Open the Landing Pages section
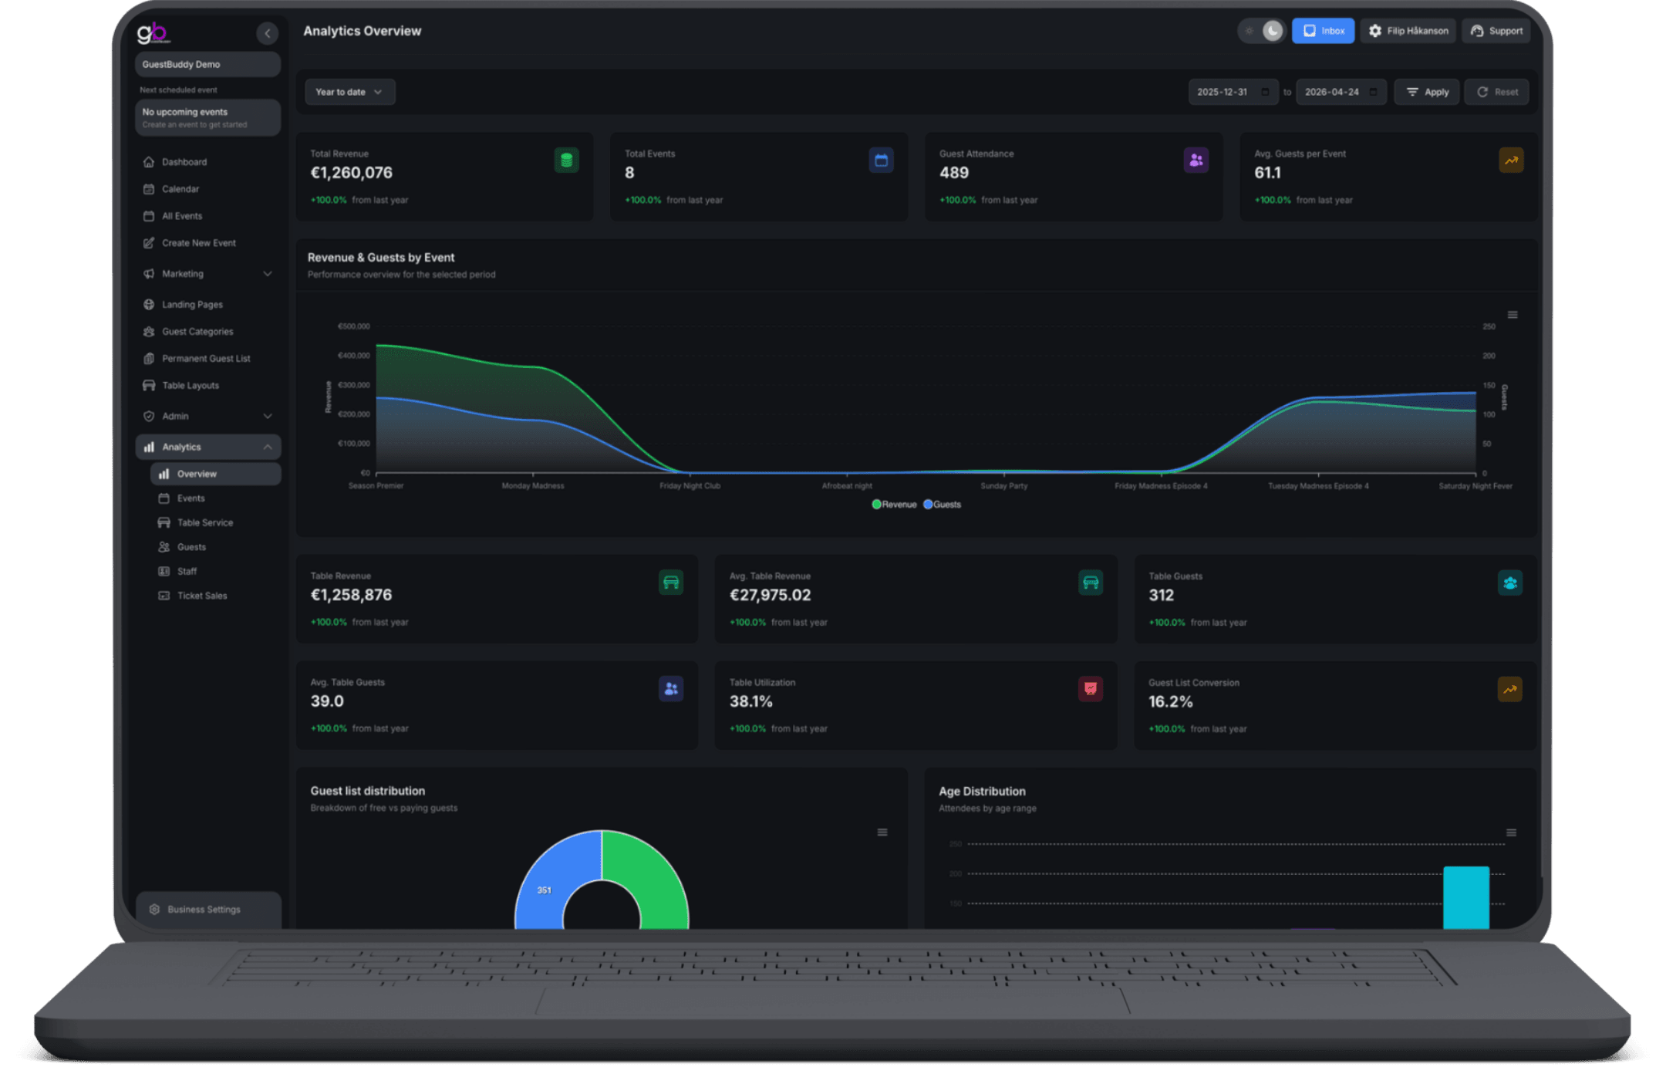This screenshot has height=1074, width=1666. coord(192,305)
